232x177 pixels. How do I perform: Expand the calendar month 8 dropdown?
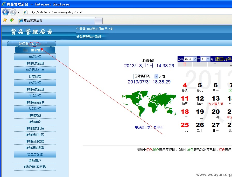[x=205, y=59]
